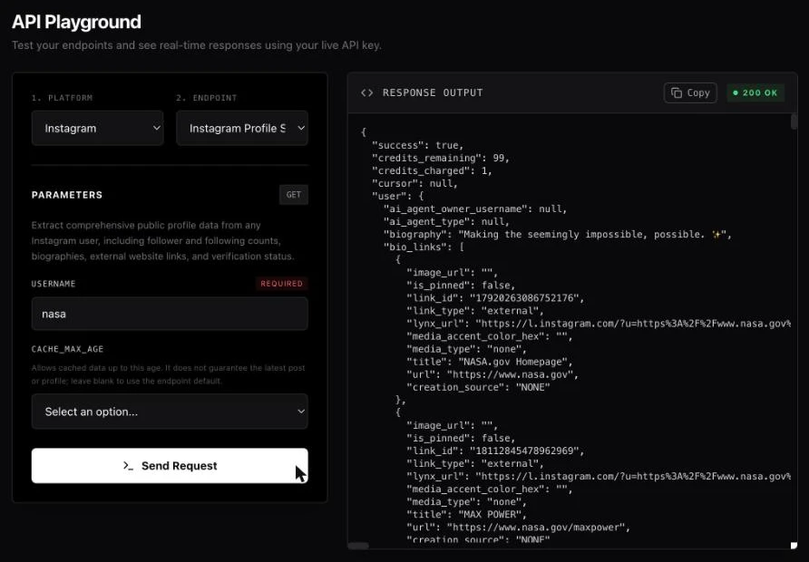Click the "1. PLATFORM" label

[x=62, y=98]
